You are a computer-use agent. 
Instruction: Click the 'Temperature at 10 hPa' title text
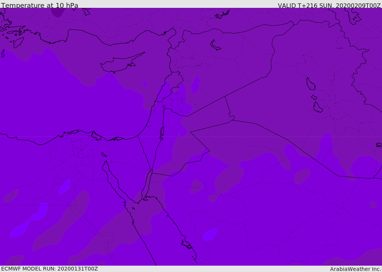point(40,5)
